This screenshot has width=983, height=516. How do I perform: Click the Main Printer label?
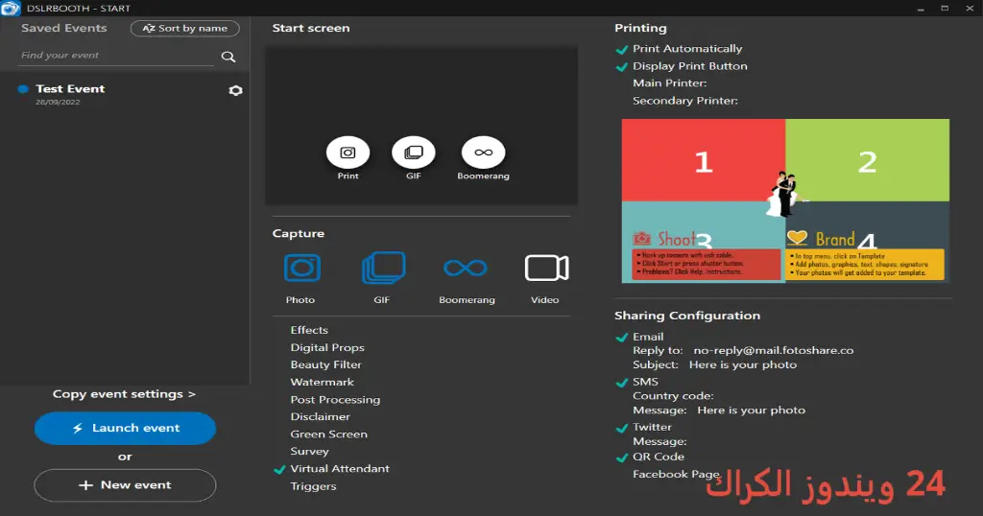click(x=669, y=83)
